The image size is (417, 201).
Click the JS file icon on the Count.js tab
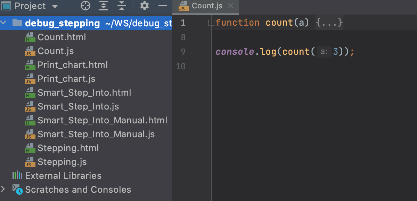click(x=183, y=6)
